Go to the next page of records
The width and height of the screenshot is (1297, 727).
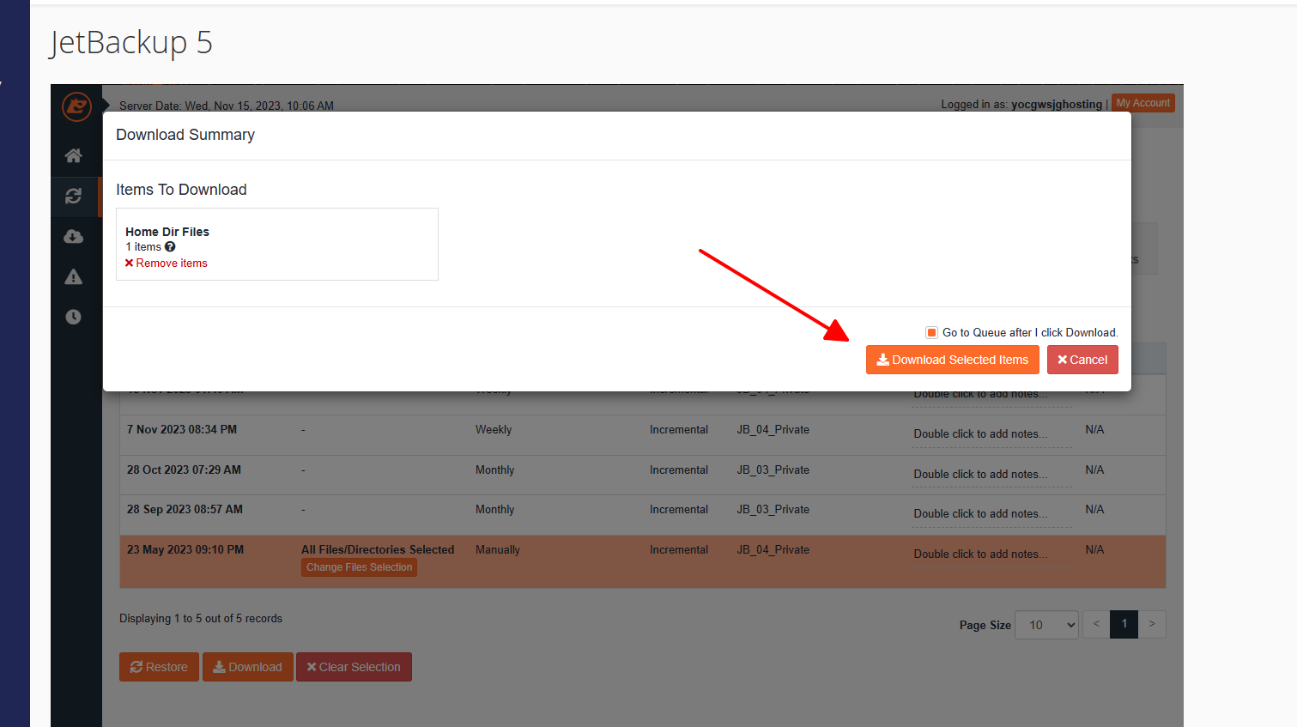click(x=1152, y=624)
